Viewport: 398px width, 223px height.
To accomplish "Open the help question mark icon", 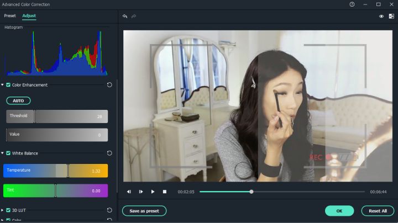I will pyautogui.click(x=352, y=4).
